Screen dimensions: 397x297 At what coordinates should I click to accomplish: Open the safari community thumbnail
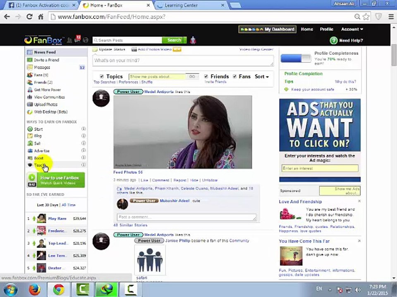pyautogui.click(x=150, y=259)
